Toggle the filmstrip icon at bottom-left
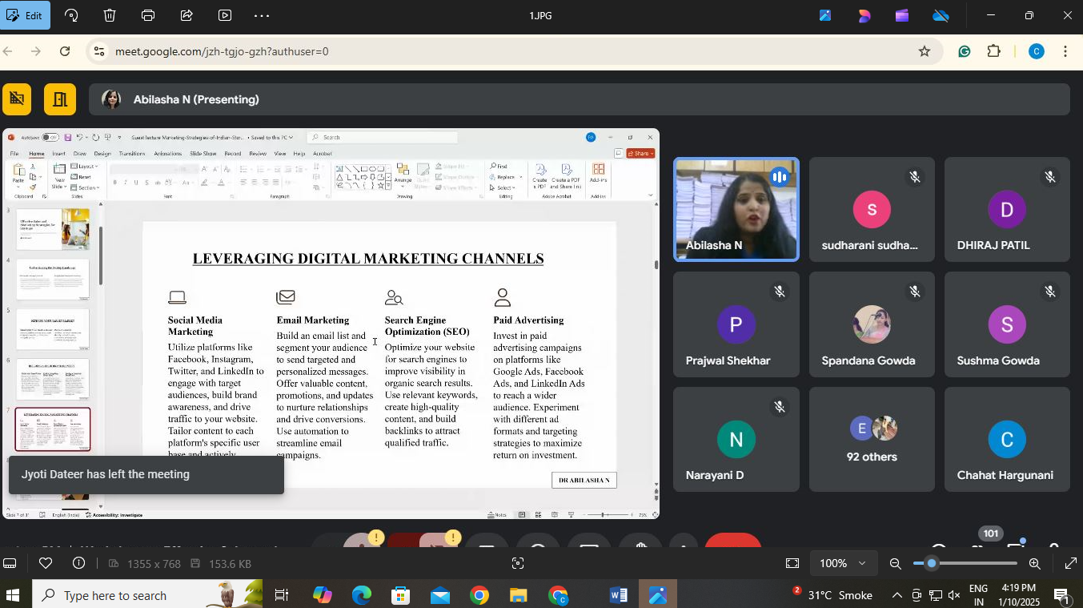The width and height of the screenshot is (1083, 608). (10, 563)
